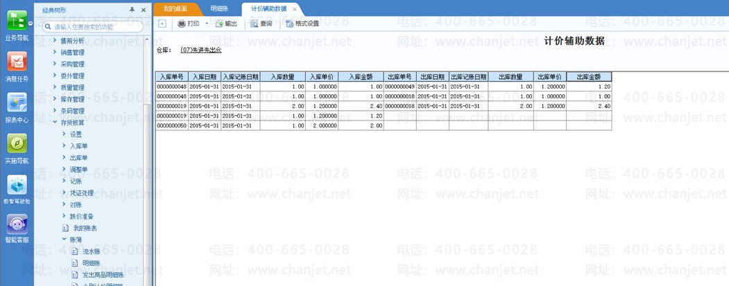This screenshot has height=286, width=729.
Task: Click the printer icon for 打印
Action: (x=182, y=24)
